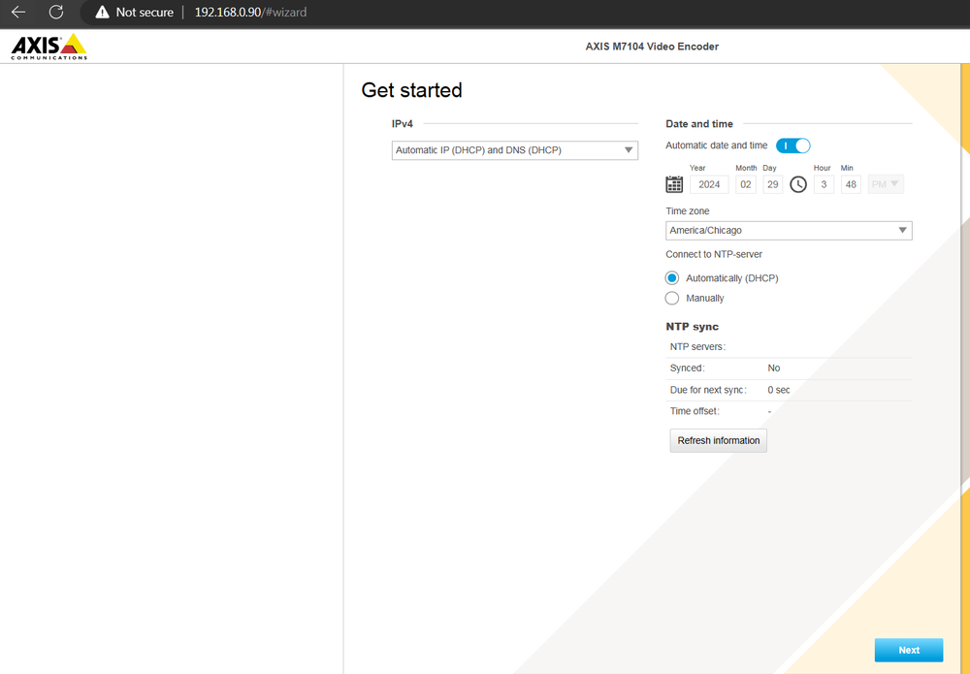Open the IPv4 configuration dropdown
Image resolution: width=970 pixels, height=674 pixels.
[x=514, y=150]
